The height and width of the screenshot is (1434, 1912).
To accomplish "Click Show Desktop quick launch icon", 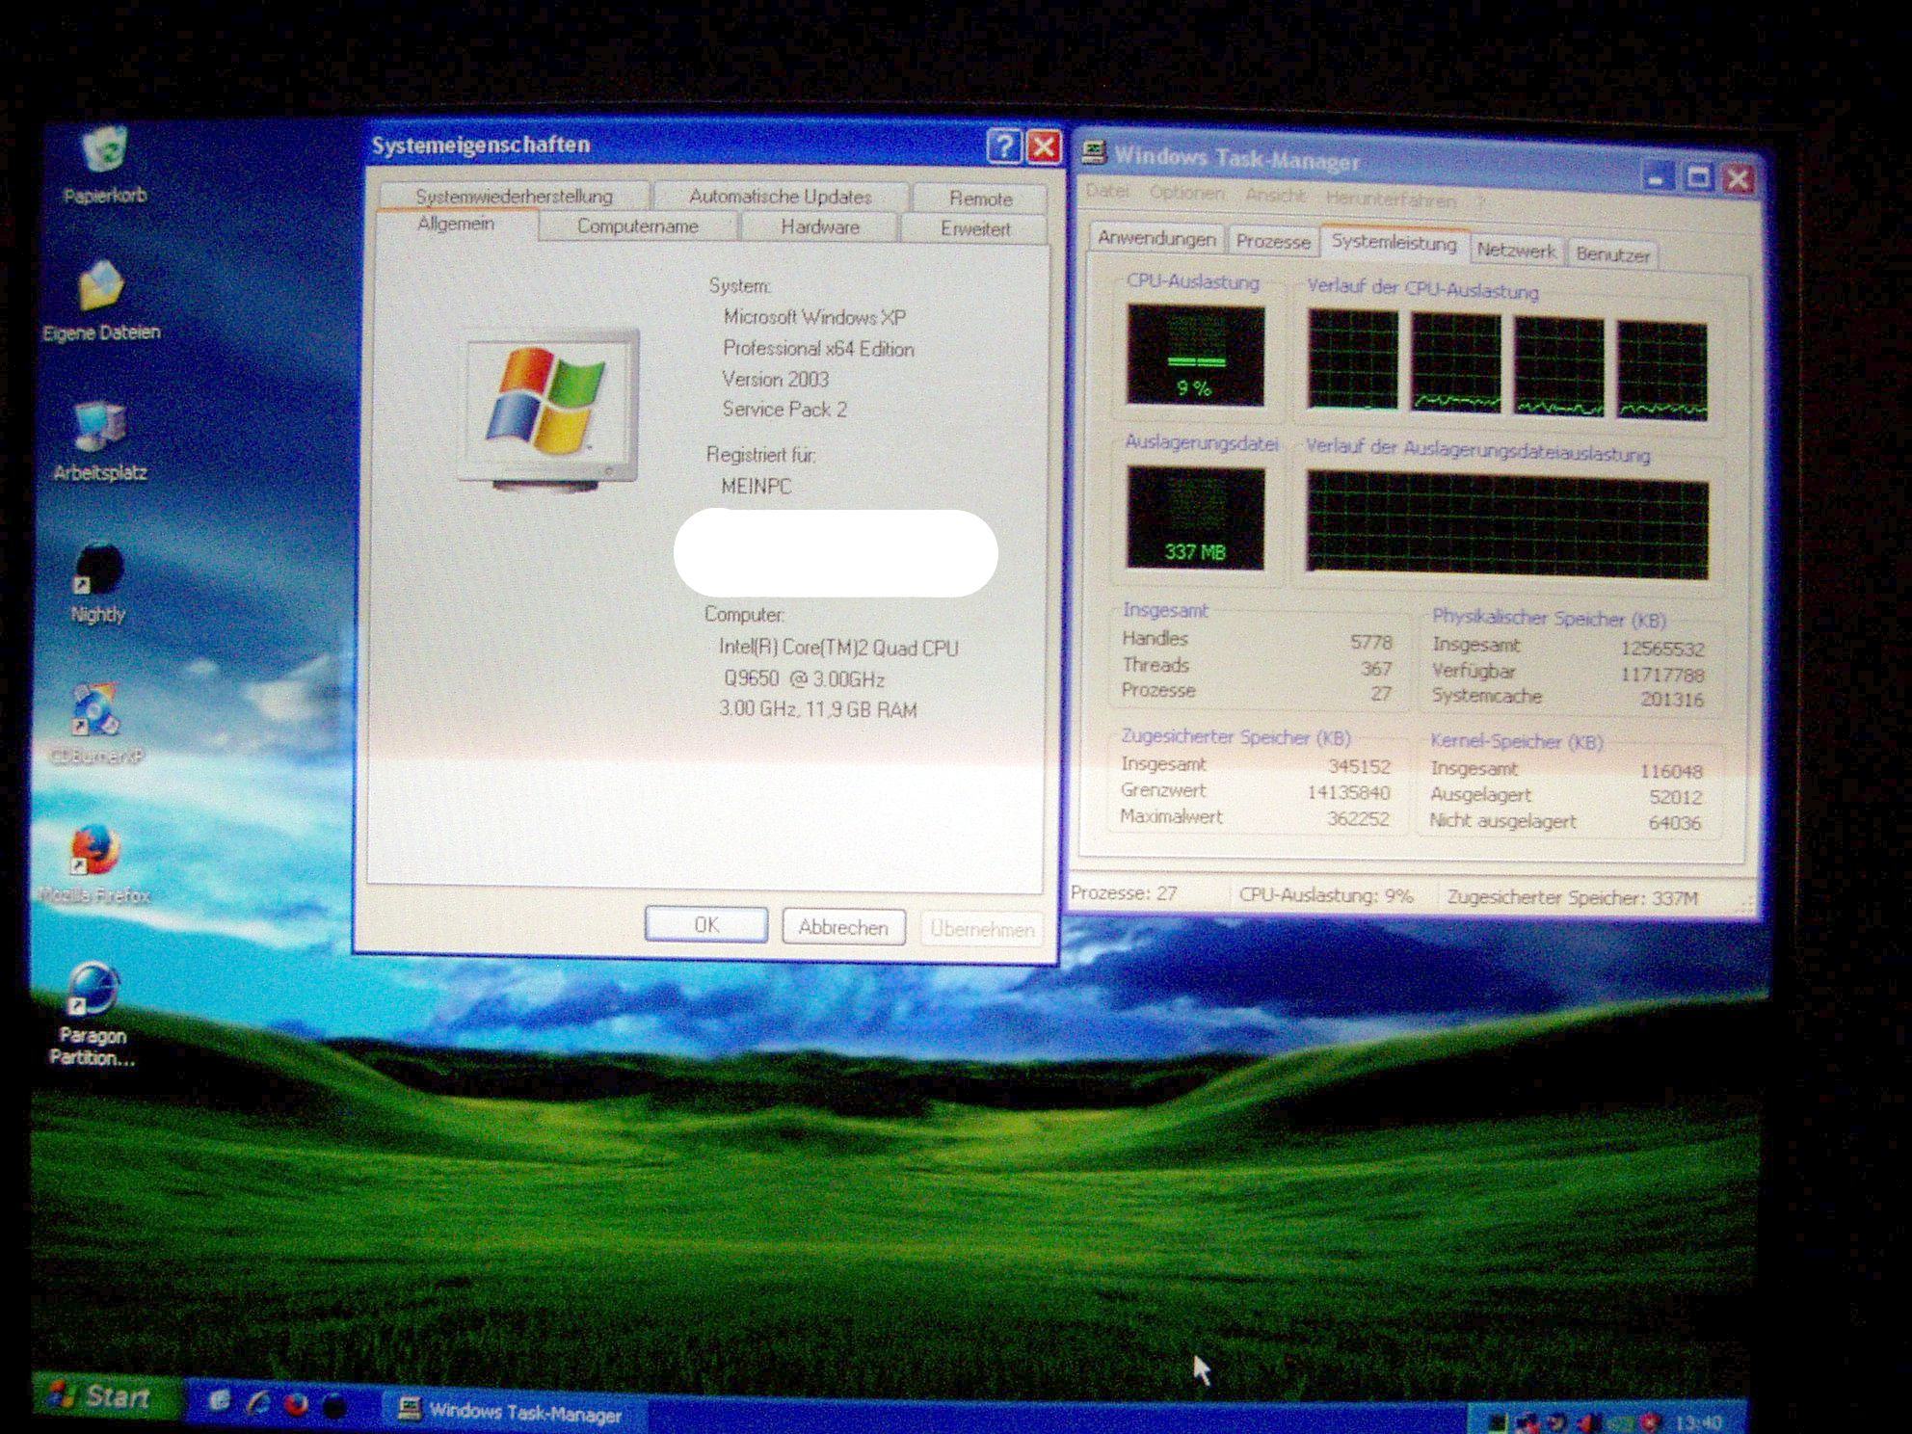I will coord(220,1401).
